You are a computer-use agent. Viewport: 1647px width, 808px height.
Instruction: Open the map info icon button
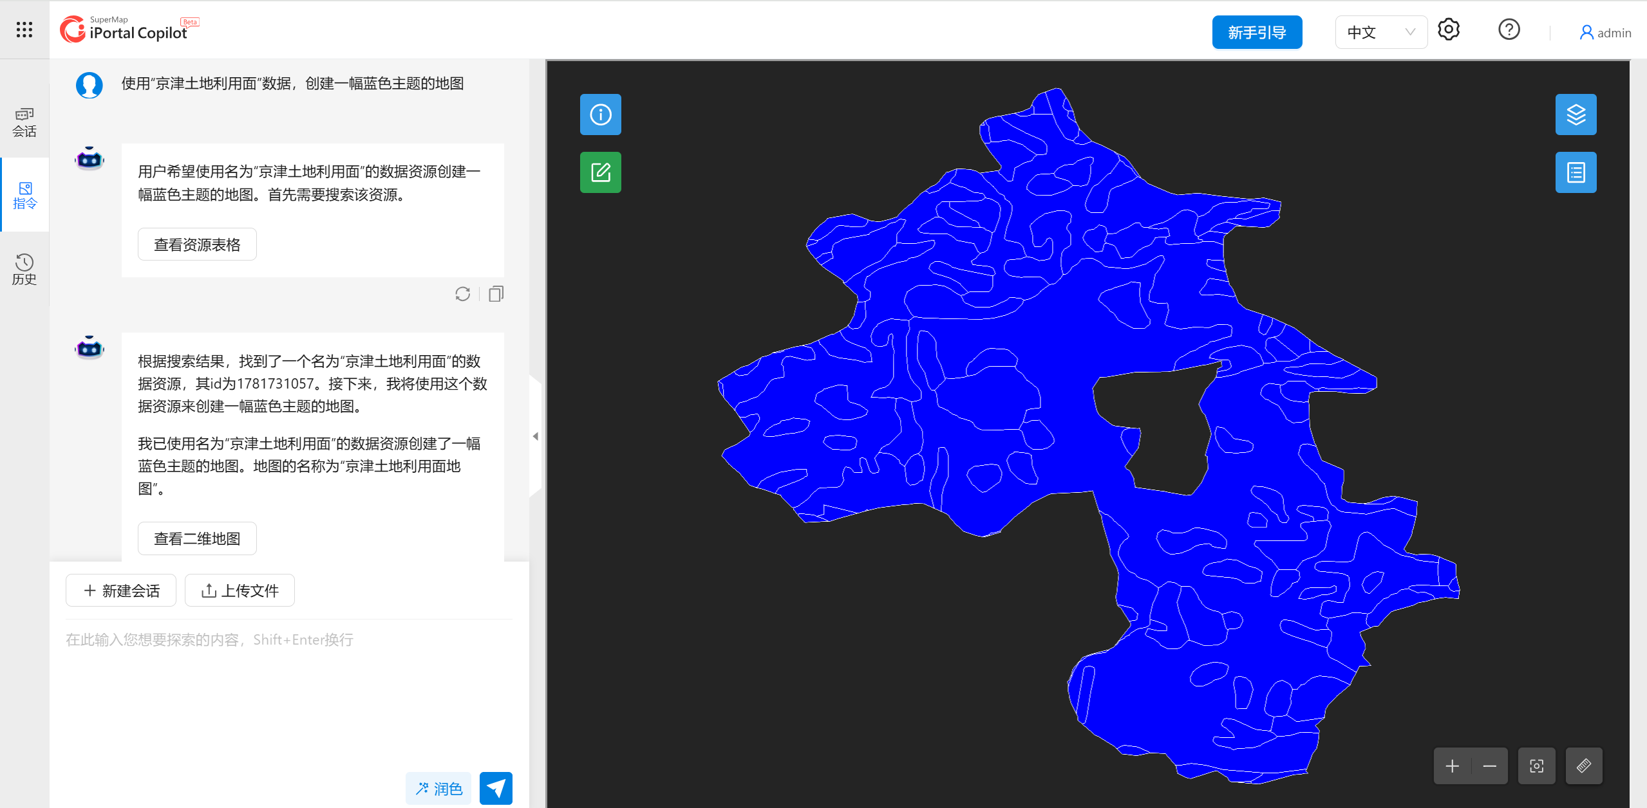click(x=601, y=115)
